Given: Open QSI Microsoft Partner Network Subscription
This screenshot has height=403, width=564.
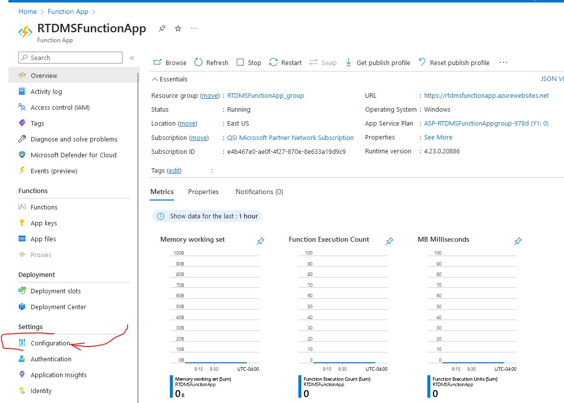Looking at the screenshot, I should (x=290, y=137).
